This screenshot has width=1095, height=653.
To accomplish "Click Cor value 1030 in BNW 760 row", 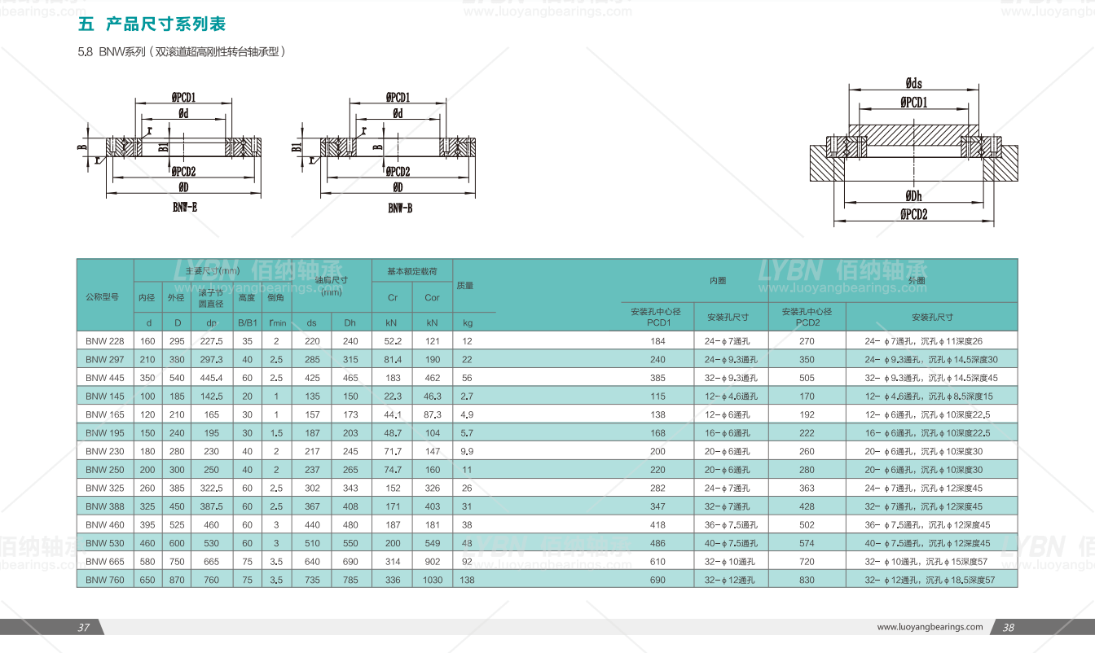I will [x=433, y=581].
